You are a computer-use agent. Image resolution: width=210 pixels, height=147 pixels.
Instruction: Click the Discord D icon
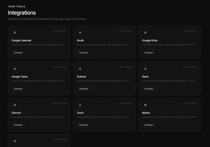[15, 105]
